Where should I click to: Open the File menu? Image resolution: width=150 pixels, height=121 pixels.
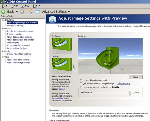tap(5, 6)
